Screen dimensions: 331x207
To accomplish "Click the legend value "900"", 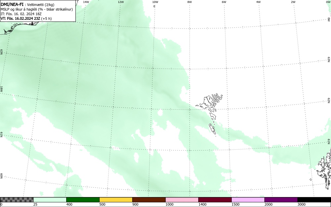I will [x=135, y=204].
